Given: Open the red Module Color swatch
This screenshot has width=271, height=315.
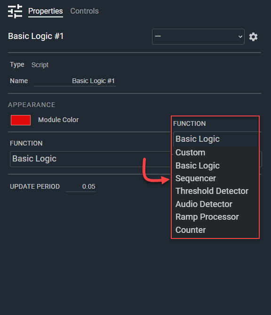Looking at the screenshot, I should 21,120.
